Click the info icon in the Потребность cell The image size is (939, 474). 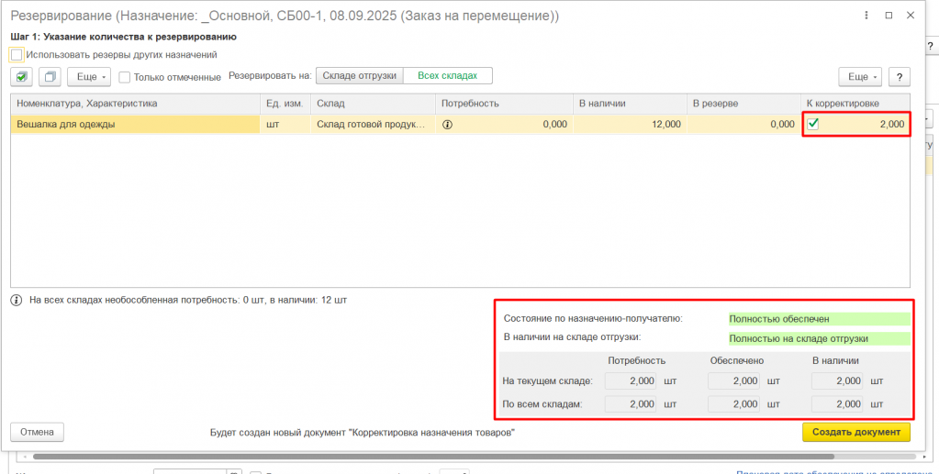click(446, 125)
